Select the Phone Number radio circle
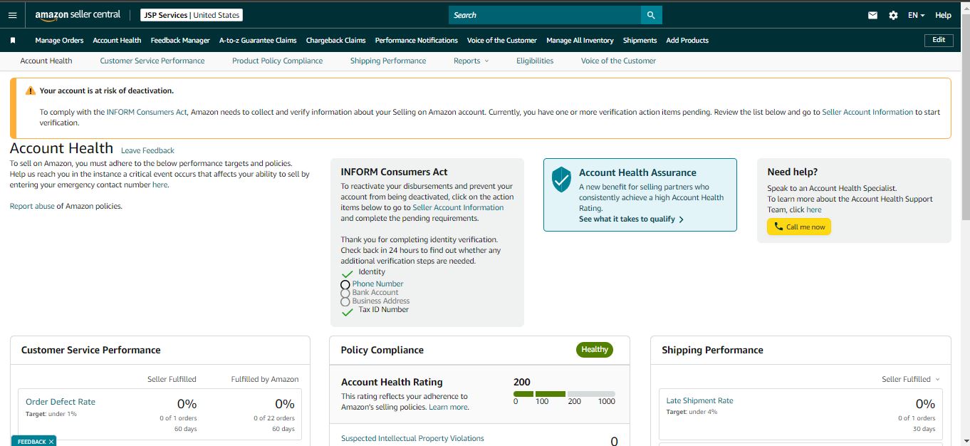This screenshot has height=446, width=970. tap(345, 284)
